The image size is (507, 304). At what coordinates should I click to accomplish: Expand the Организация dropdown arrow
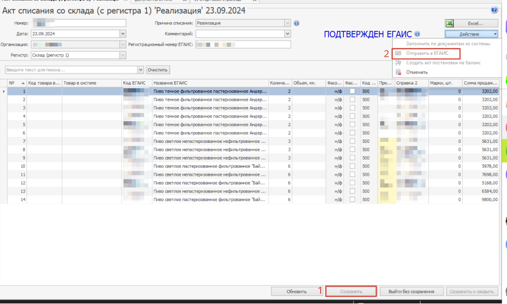(122, 44)
